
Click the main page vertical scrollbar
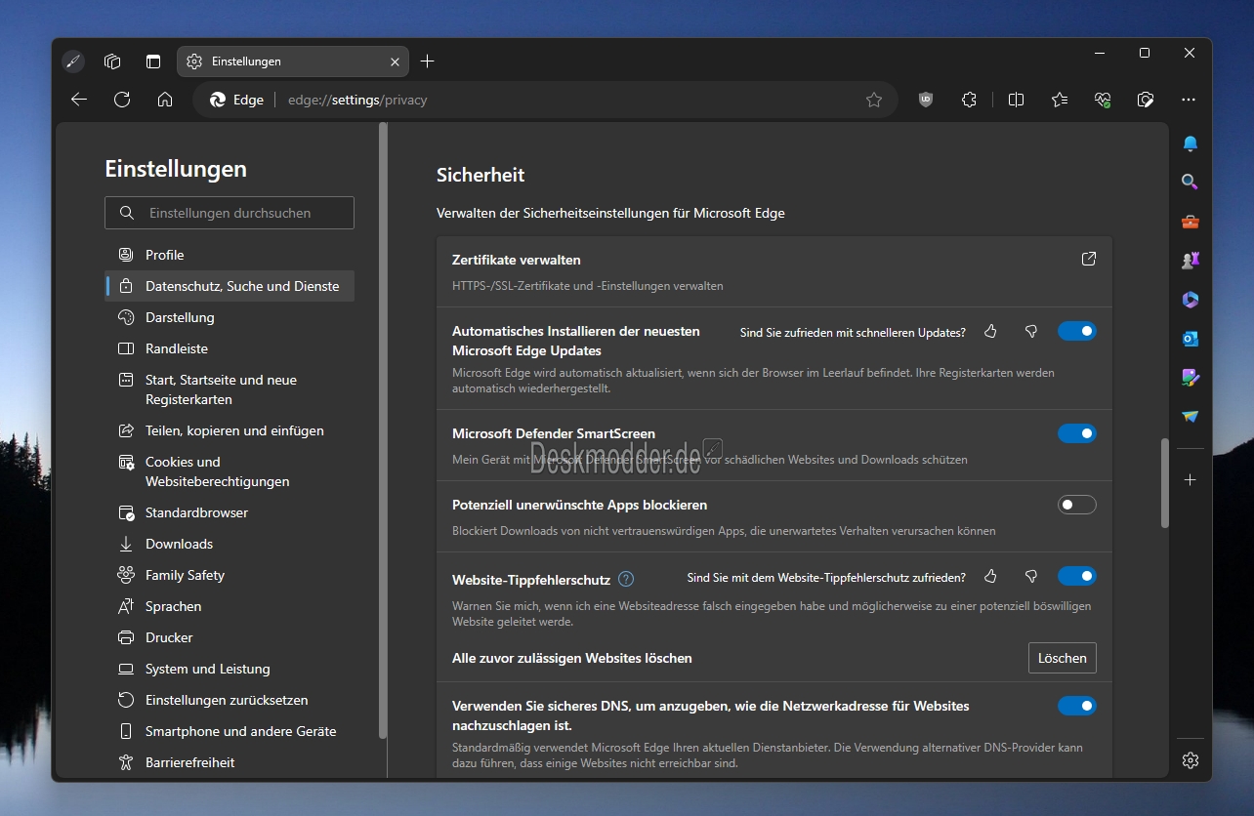1164,483
